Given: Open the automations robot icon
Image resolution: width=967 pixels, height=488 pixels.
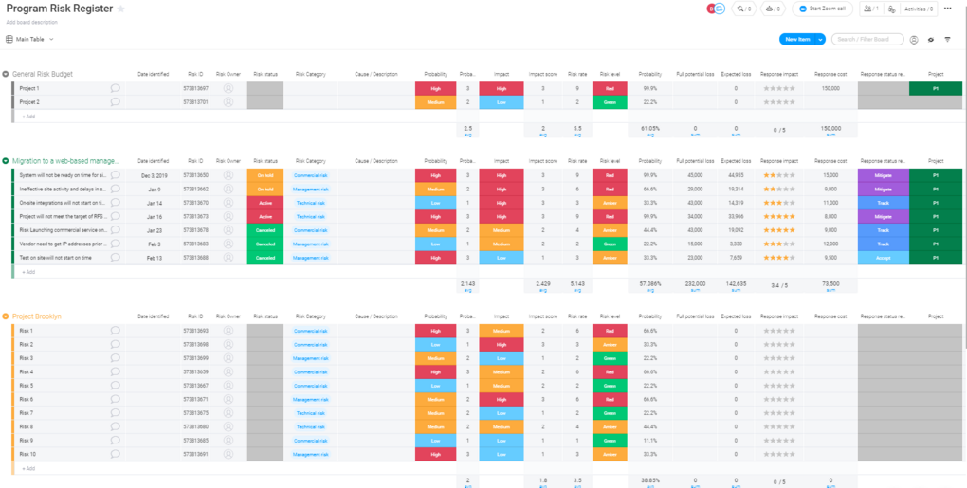Looking at the screenshot, I should pyautogui.click(x=774, y=9).
